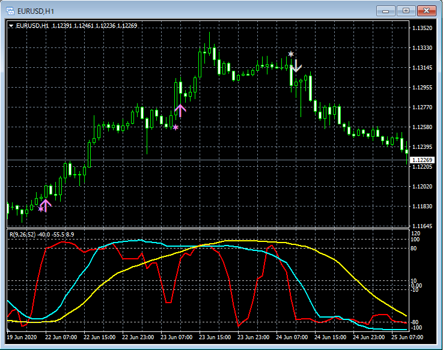Select the pink star marker at chart bottom-left
Screen dimensions: 443x350
41,209
